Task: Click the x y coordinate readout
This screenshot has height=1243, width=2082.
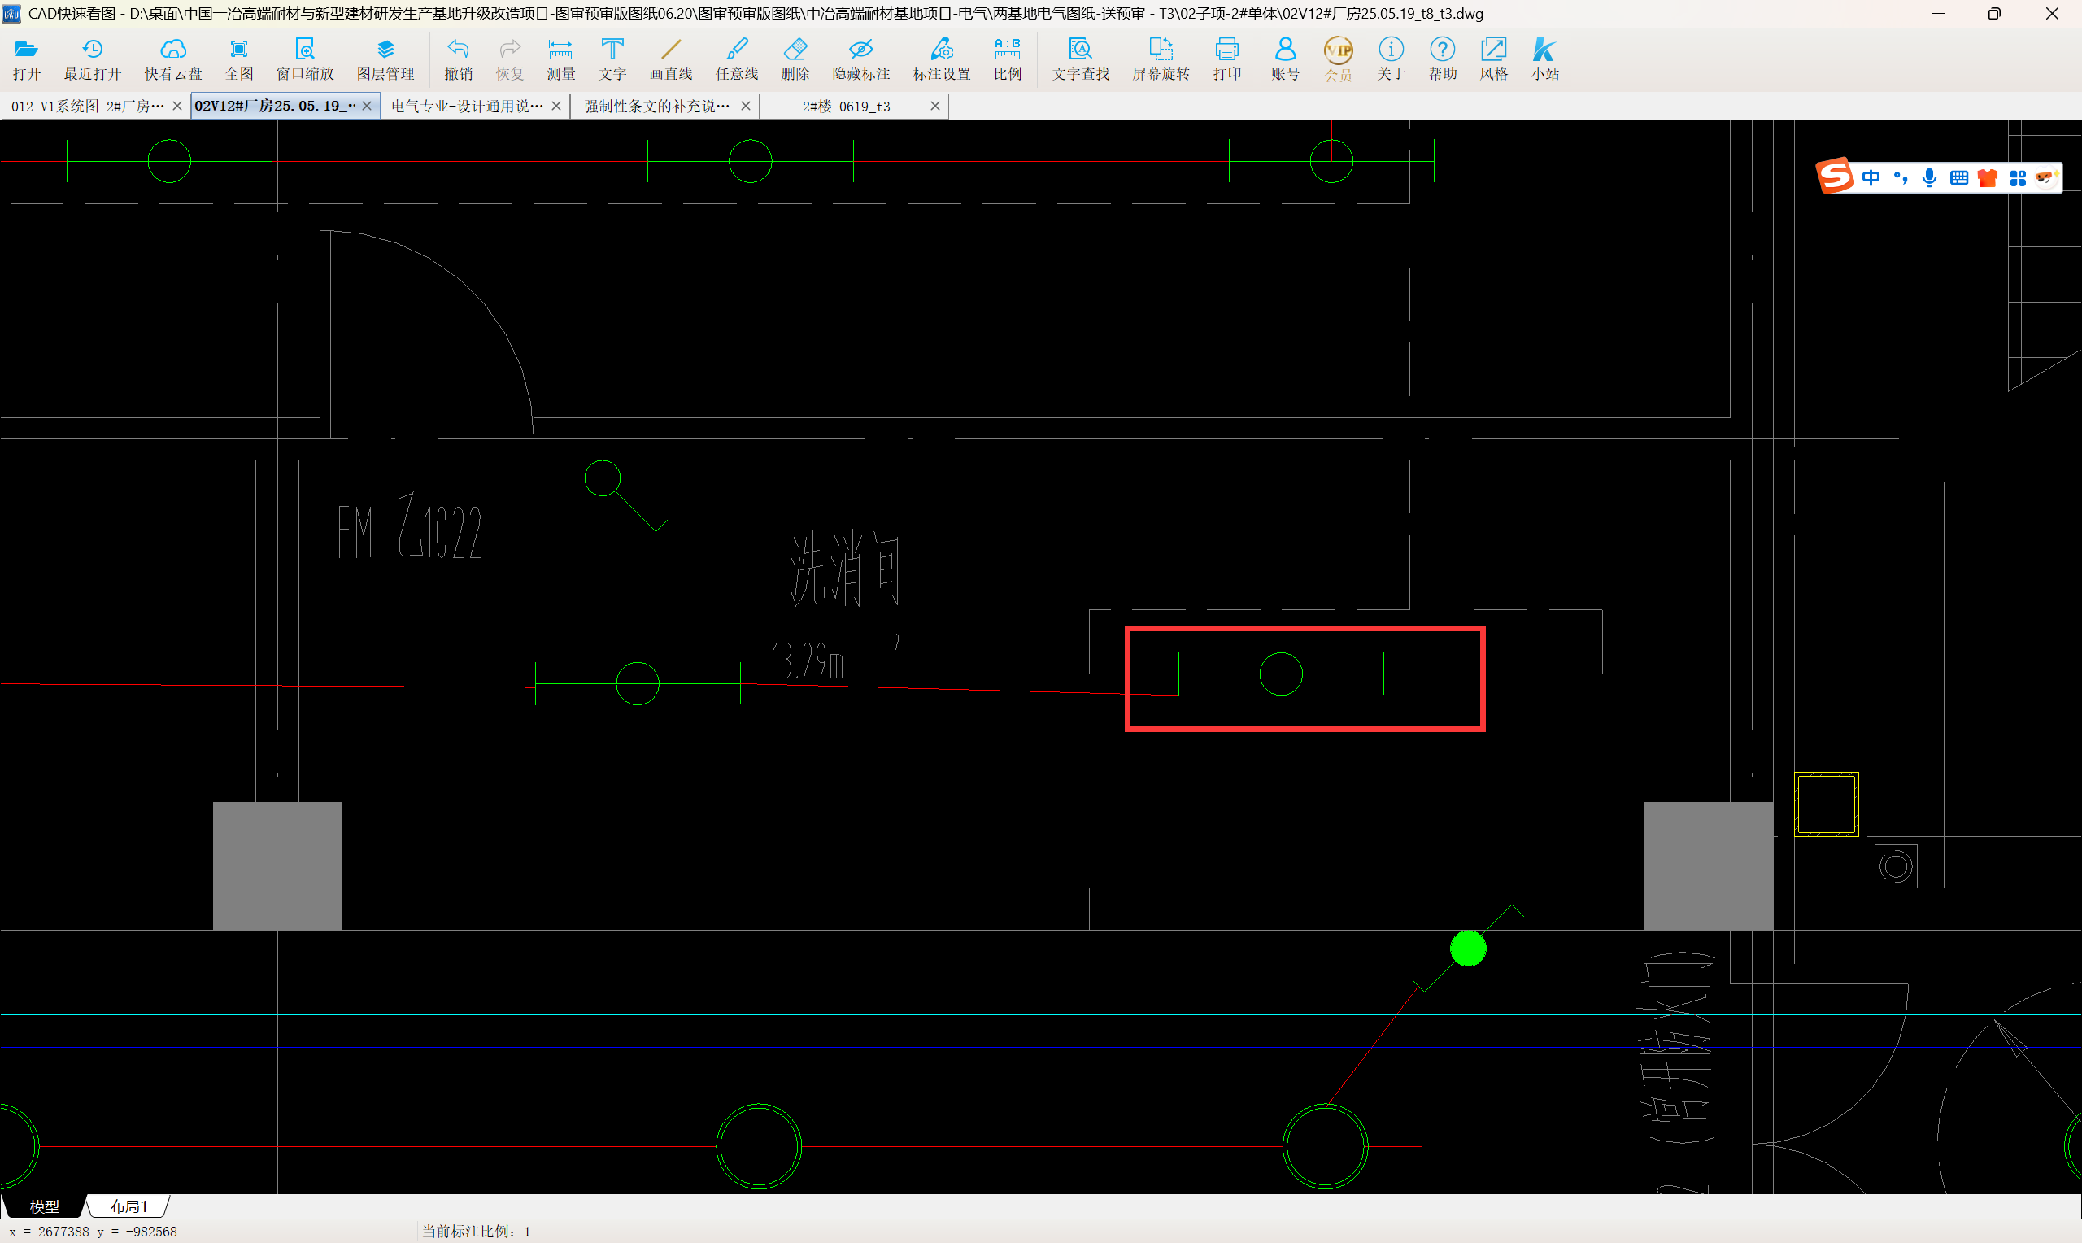Action: (x=93, y=1232)
